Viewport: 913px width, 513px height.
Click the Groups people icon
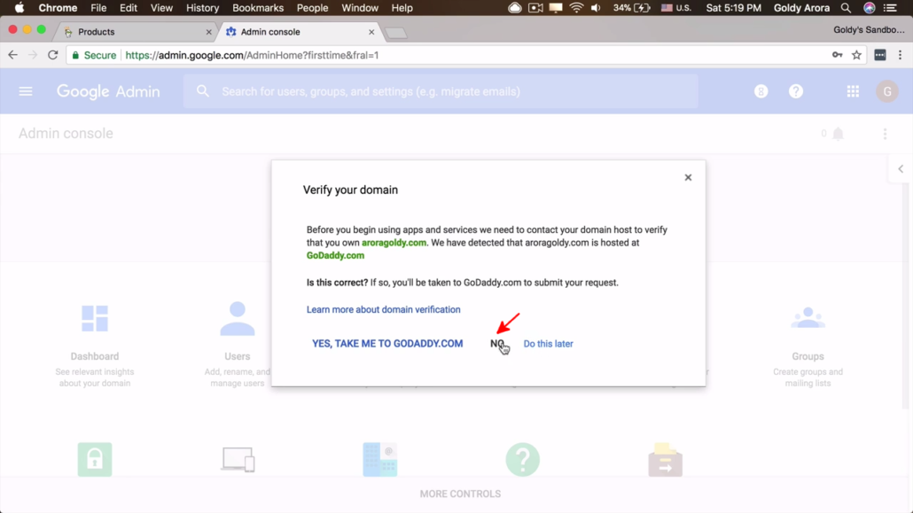(x=808, y=318)
